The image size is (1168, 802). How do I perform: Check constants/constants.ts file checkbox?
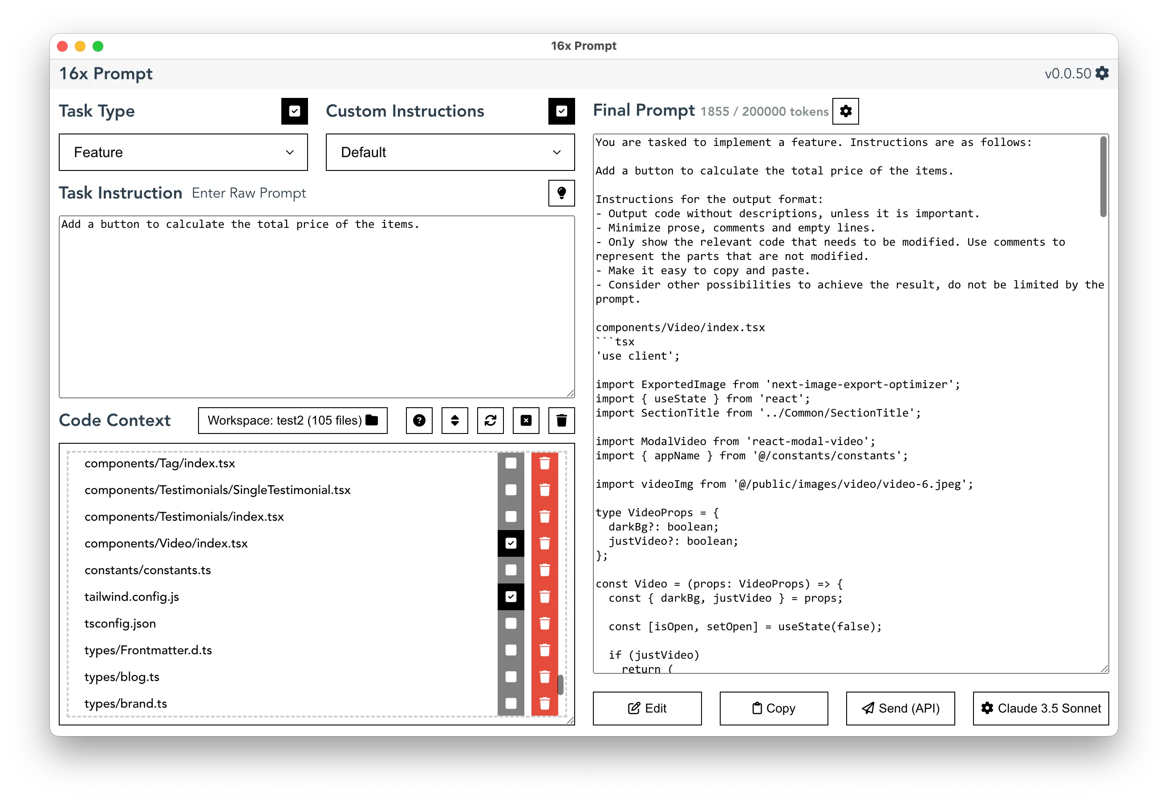(511, 570)
